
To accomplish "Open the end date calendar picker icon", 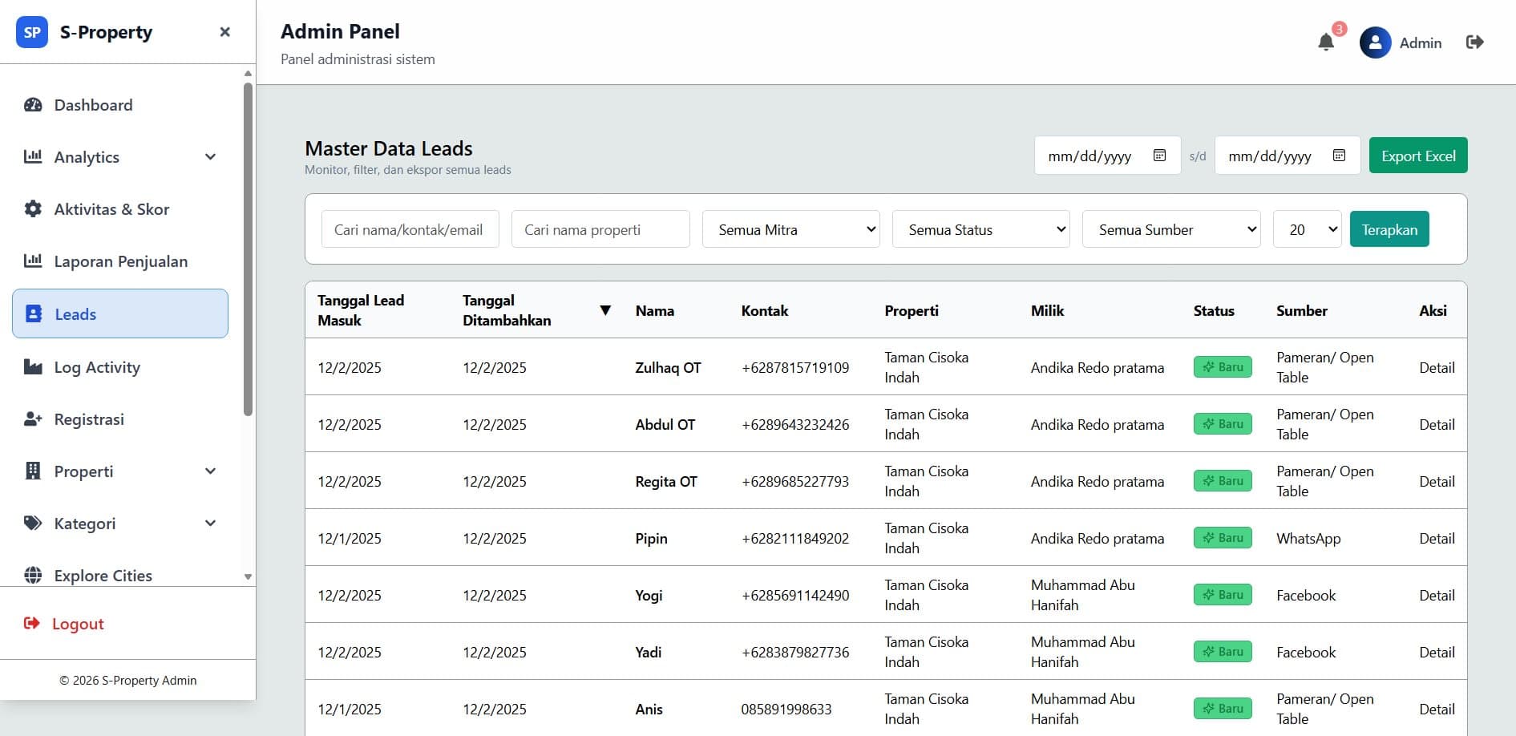I will click(x=1339, y=156).
